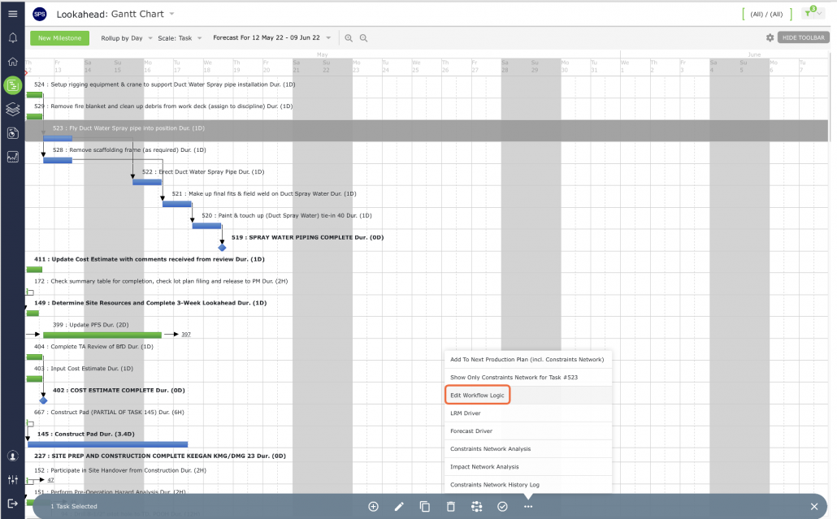Go to the Home icon in sidebar

click(x=13, y=62)
